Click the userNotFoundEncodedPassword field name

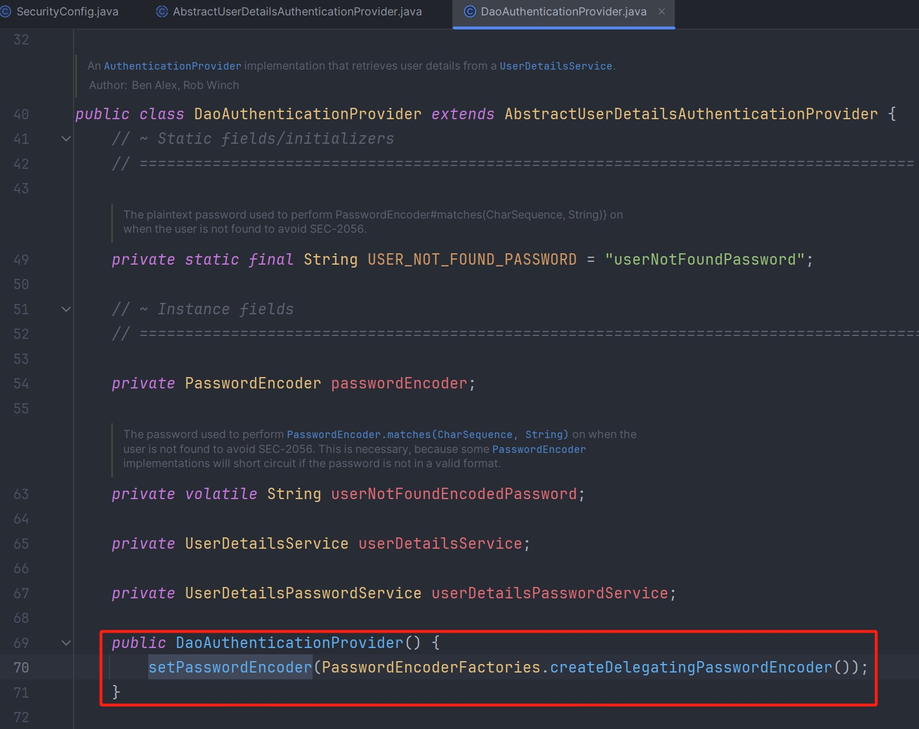point(454,494)
